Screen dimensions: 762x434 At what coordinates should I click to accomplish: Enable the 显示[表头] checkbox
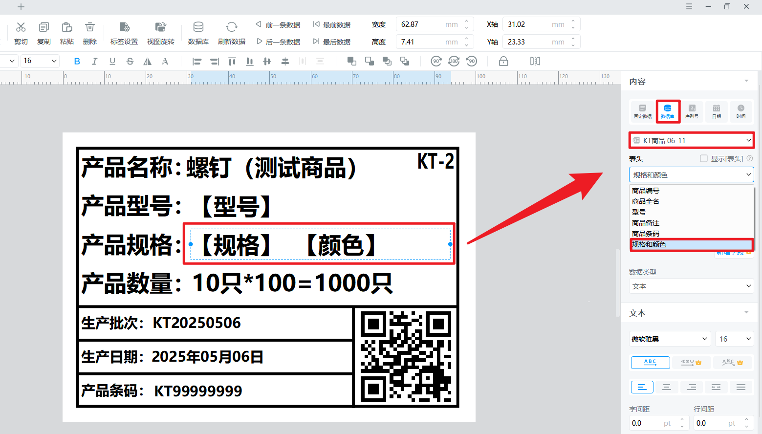pyautogui.click(x=704, y=158)
